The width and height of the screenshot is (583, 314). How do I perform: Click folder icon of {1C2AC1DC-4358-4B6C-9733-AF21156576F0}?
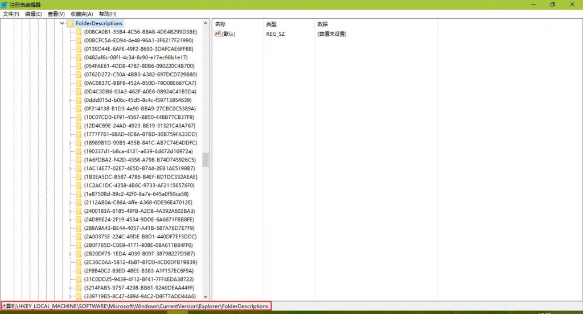coord(79,185)
